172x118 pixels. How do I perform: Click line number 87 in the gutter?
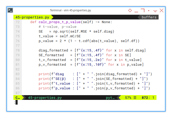click(18, 93)
